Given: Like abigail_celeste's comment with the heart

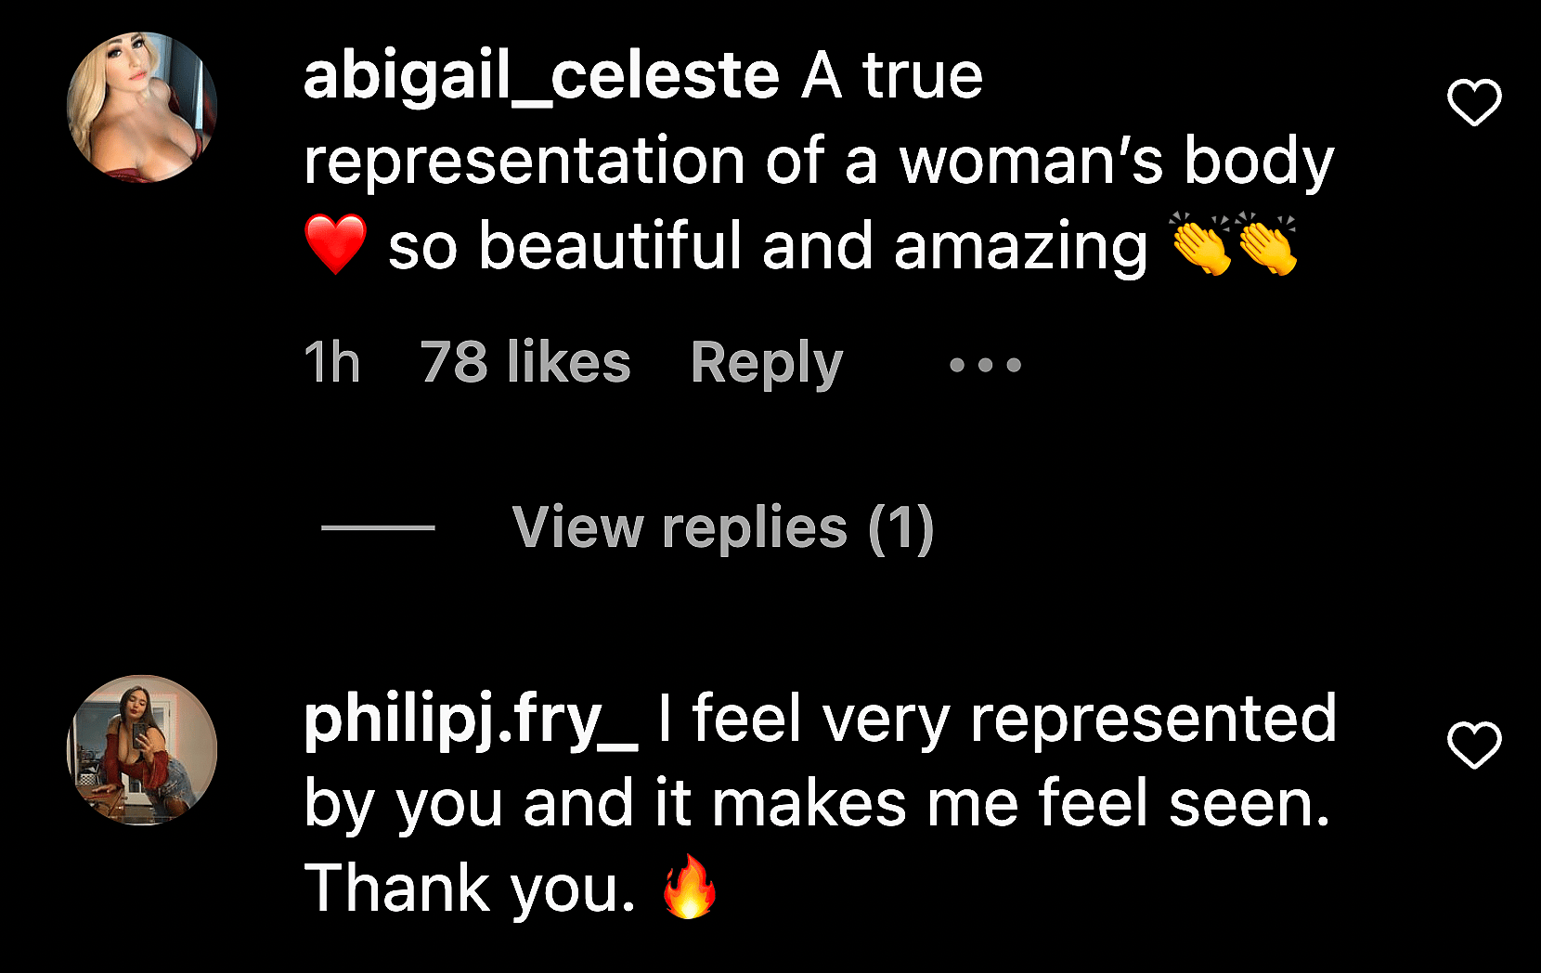Looking at the screenshot, I should [1474, 102].
